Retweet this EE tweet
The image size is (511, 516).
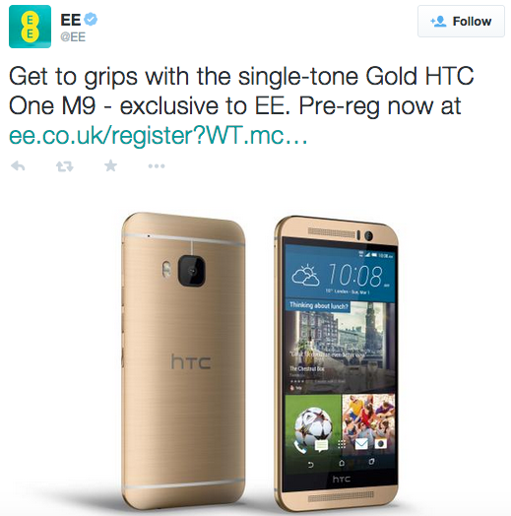point(65,166)
